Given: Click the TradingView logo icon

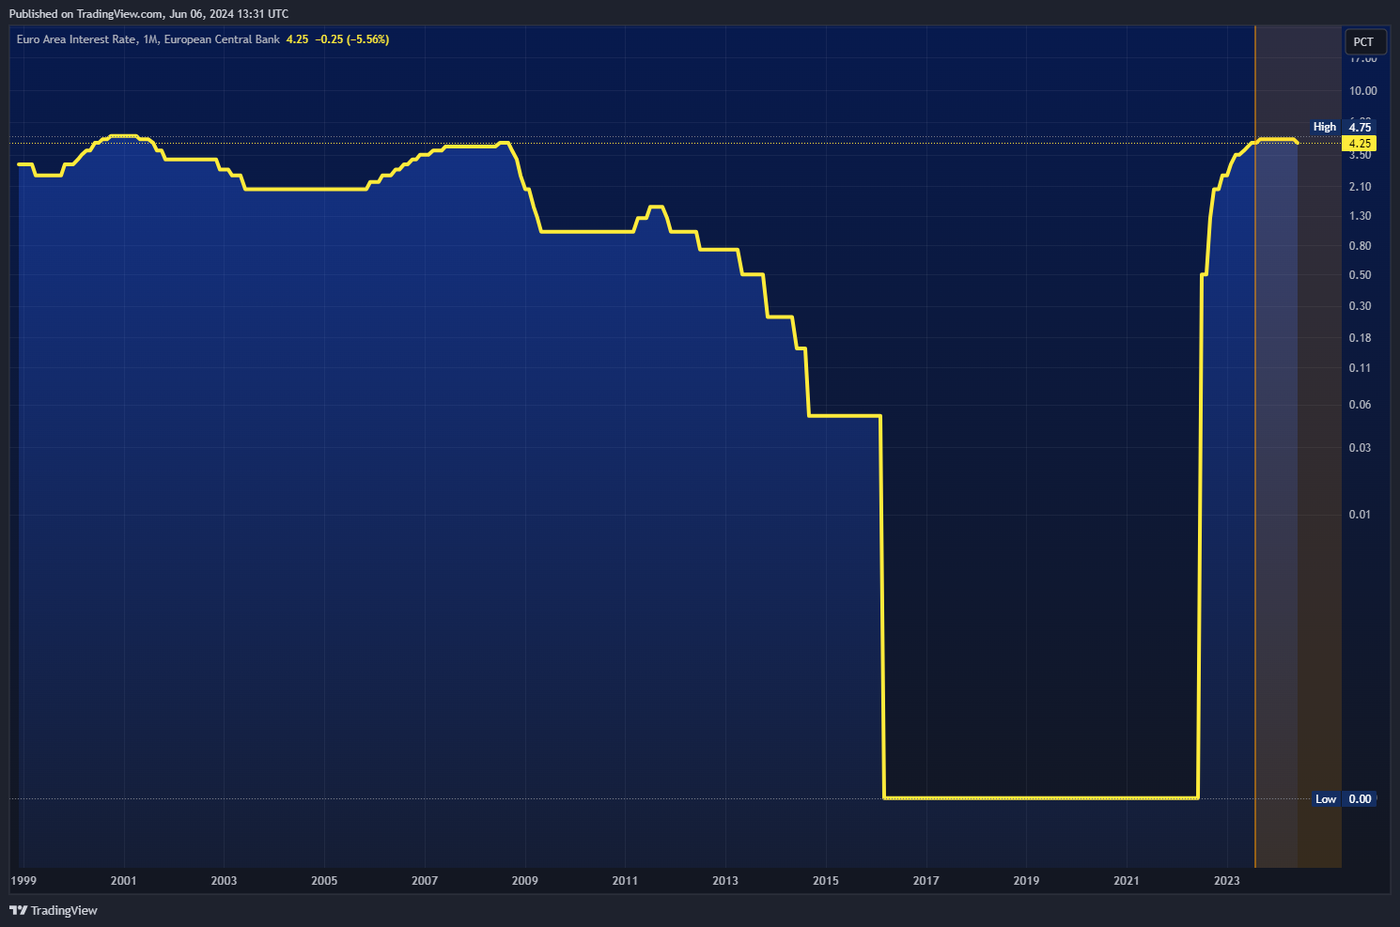Looking at the screenshot, I should (18, 910).
